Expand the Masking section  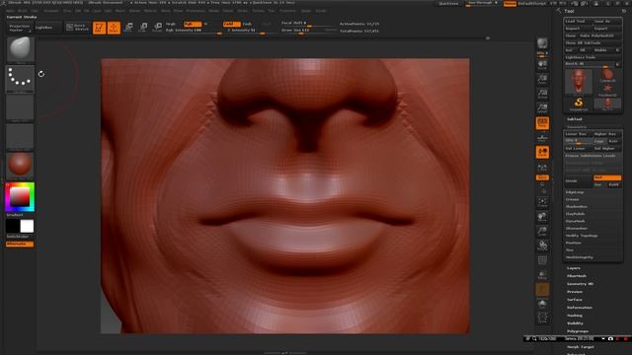[575, 316]
